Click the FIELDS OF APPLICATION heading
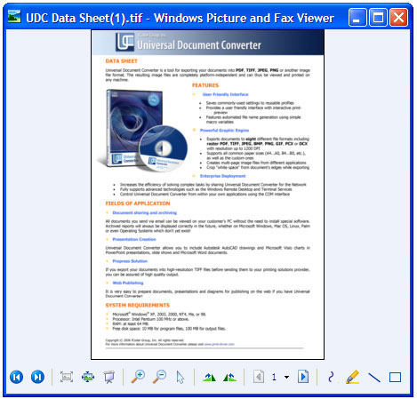This screenshot has width=417, height=399. point(138,203)
